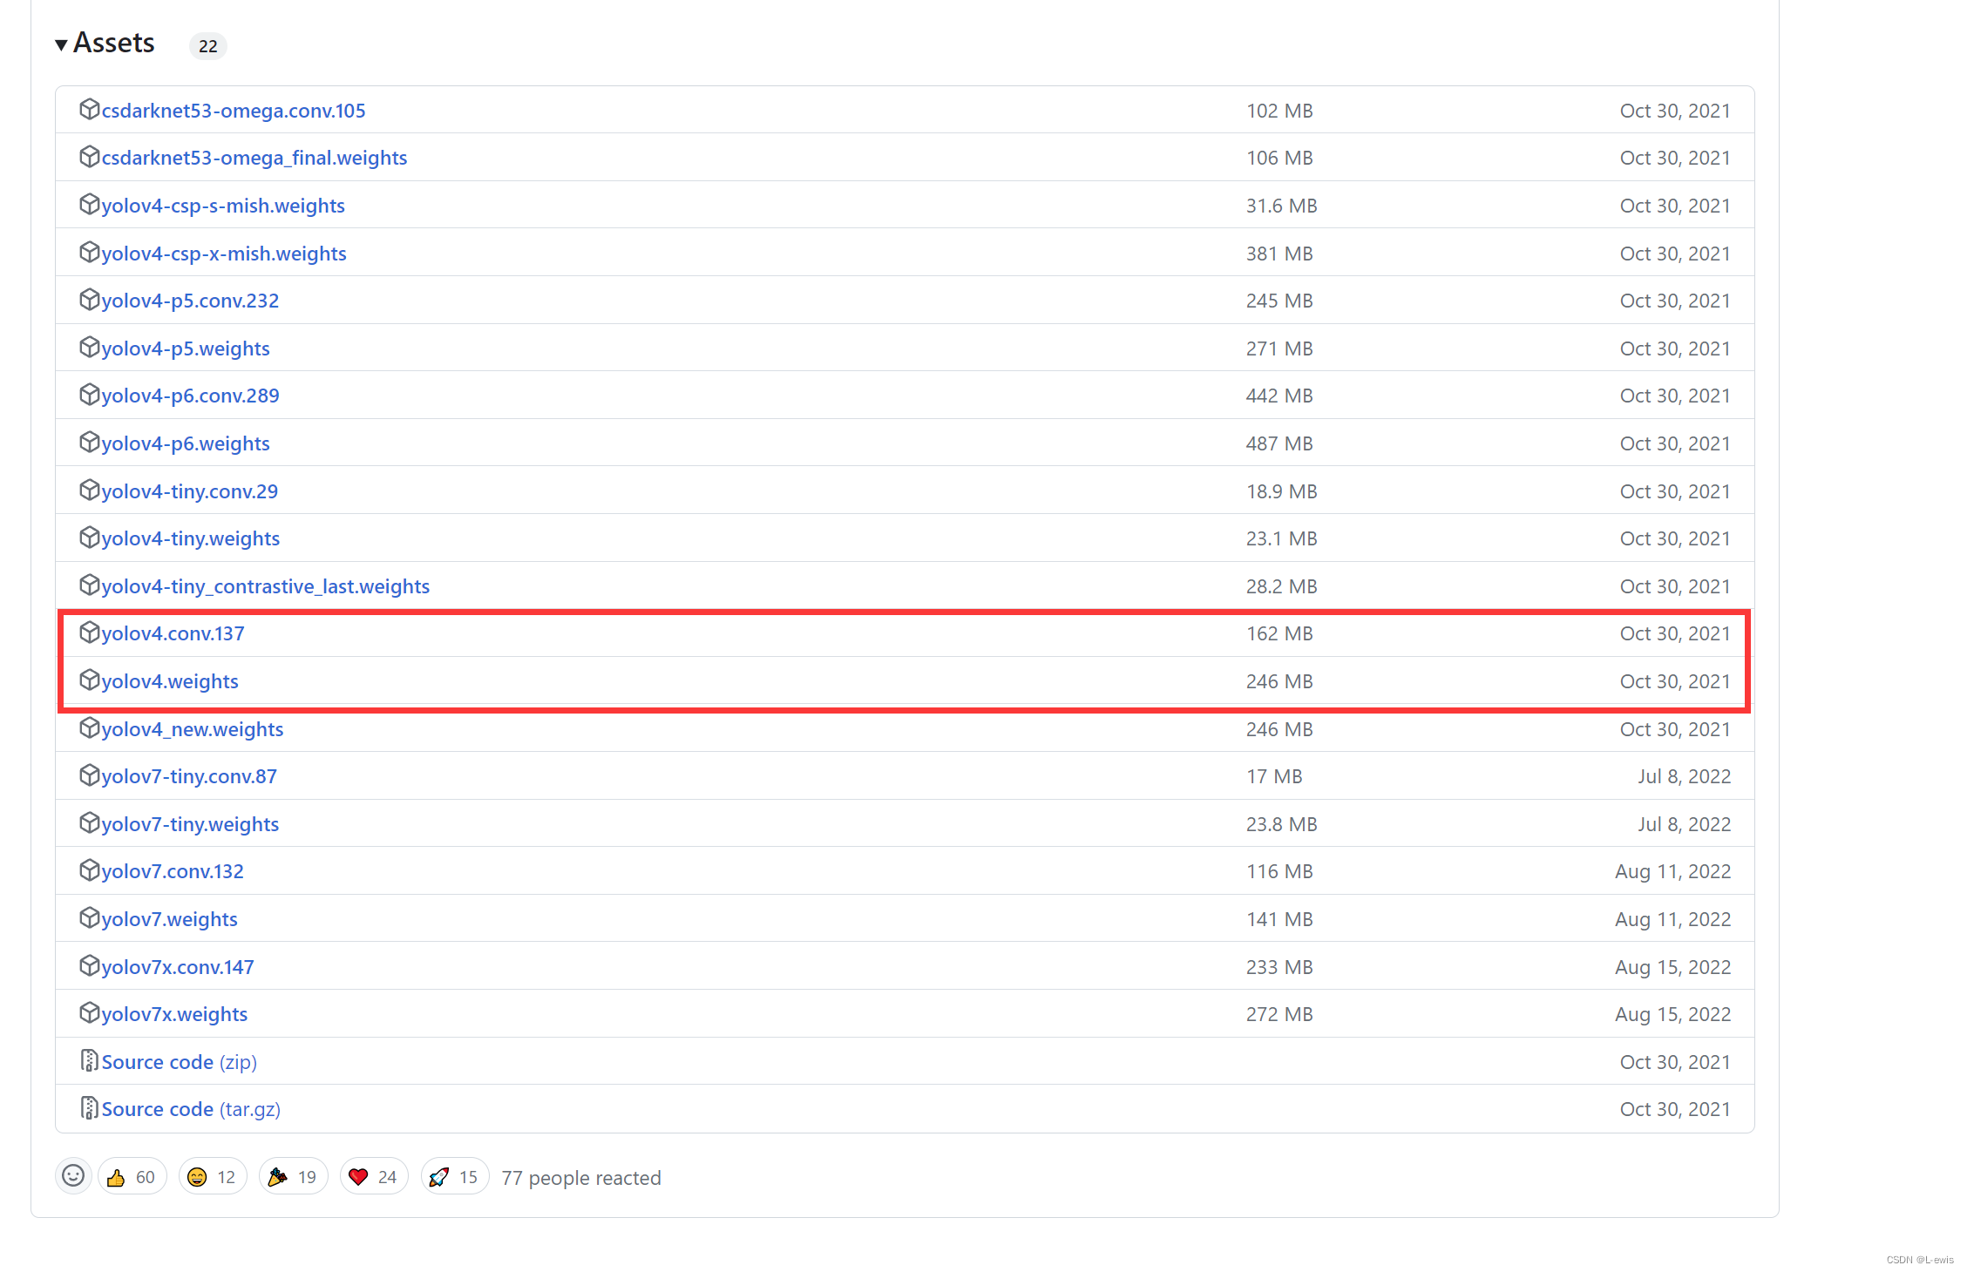Toggle the party popper reaction

coord(293,1177)
